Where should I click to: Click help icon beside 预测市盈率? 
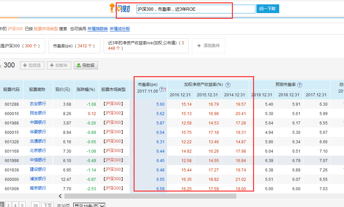(x=300, y=85)
